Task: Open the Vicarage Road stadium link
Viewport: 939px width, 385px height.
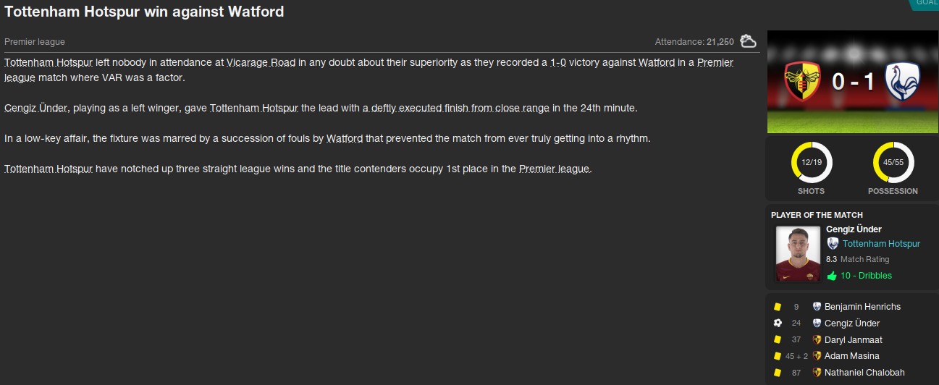Action: 261,63
